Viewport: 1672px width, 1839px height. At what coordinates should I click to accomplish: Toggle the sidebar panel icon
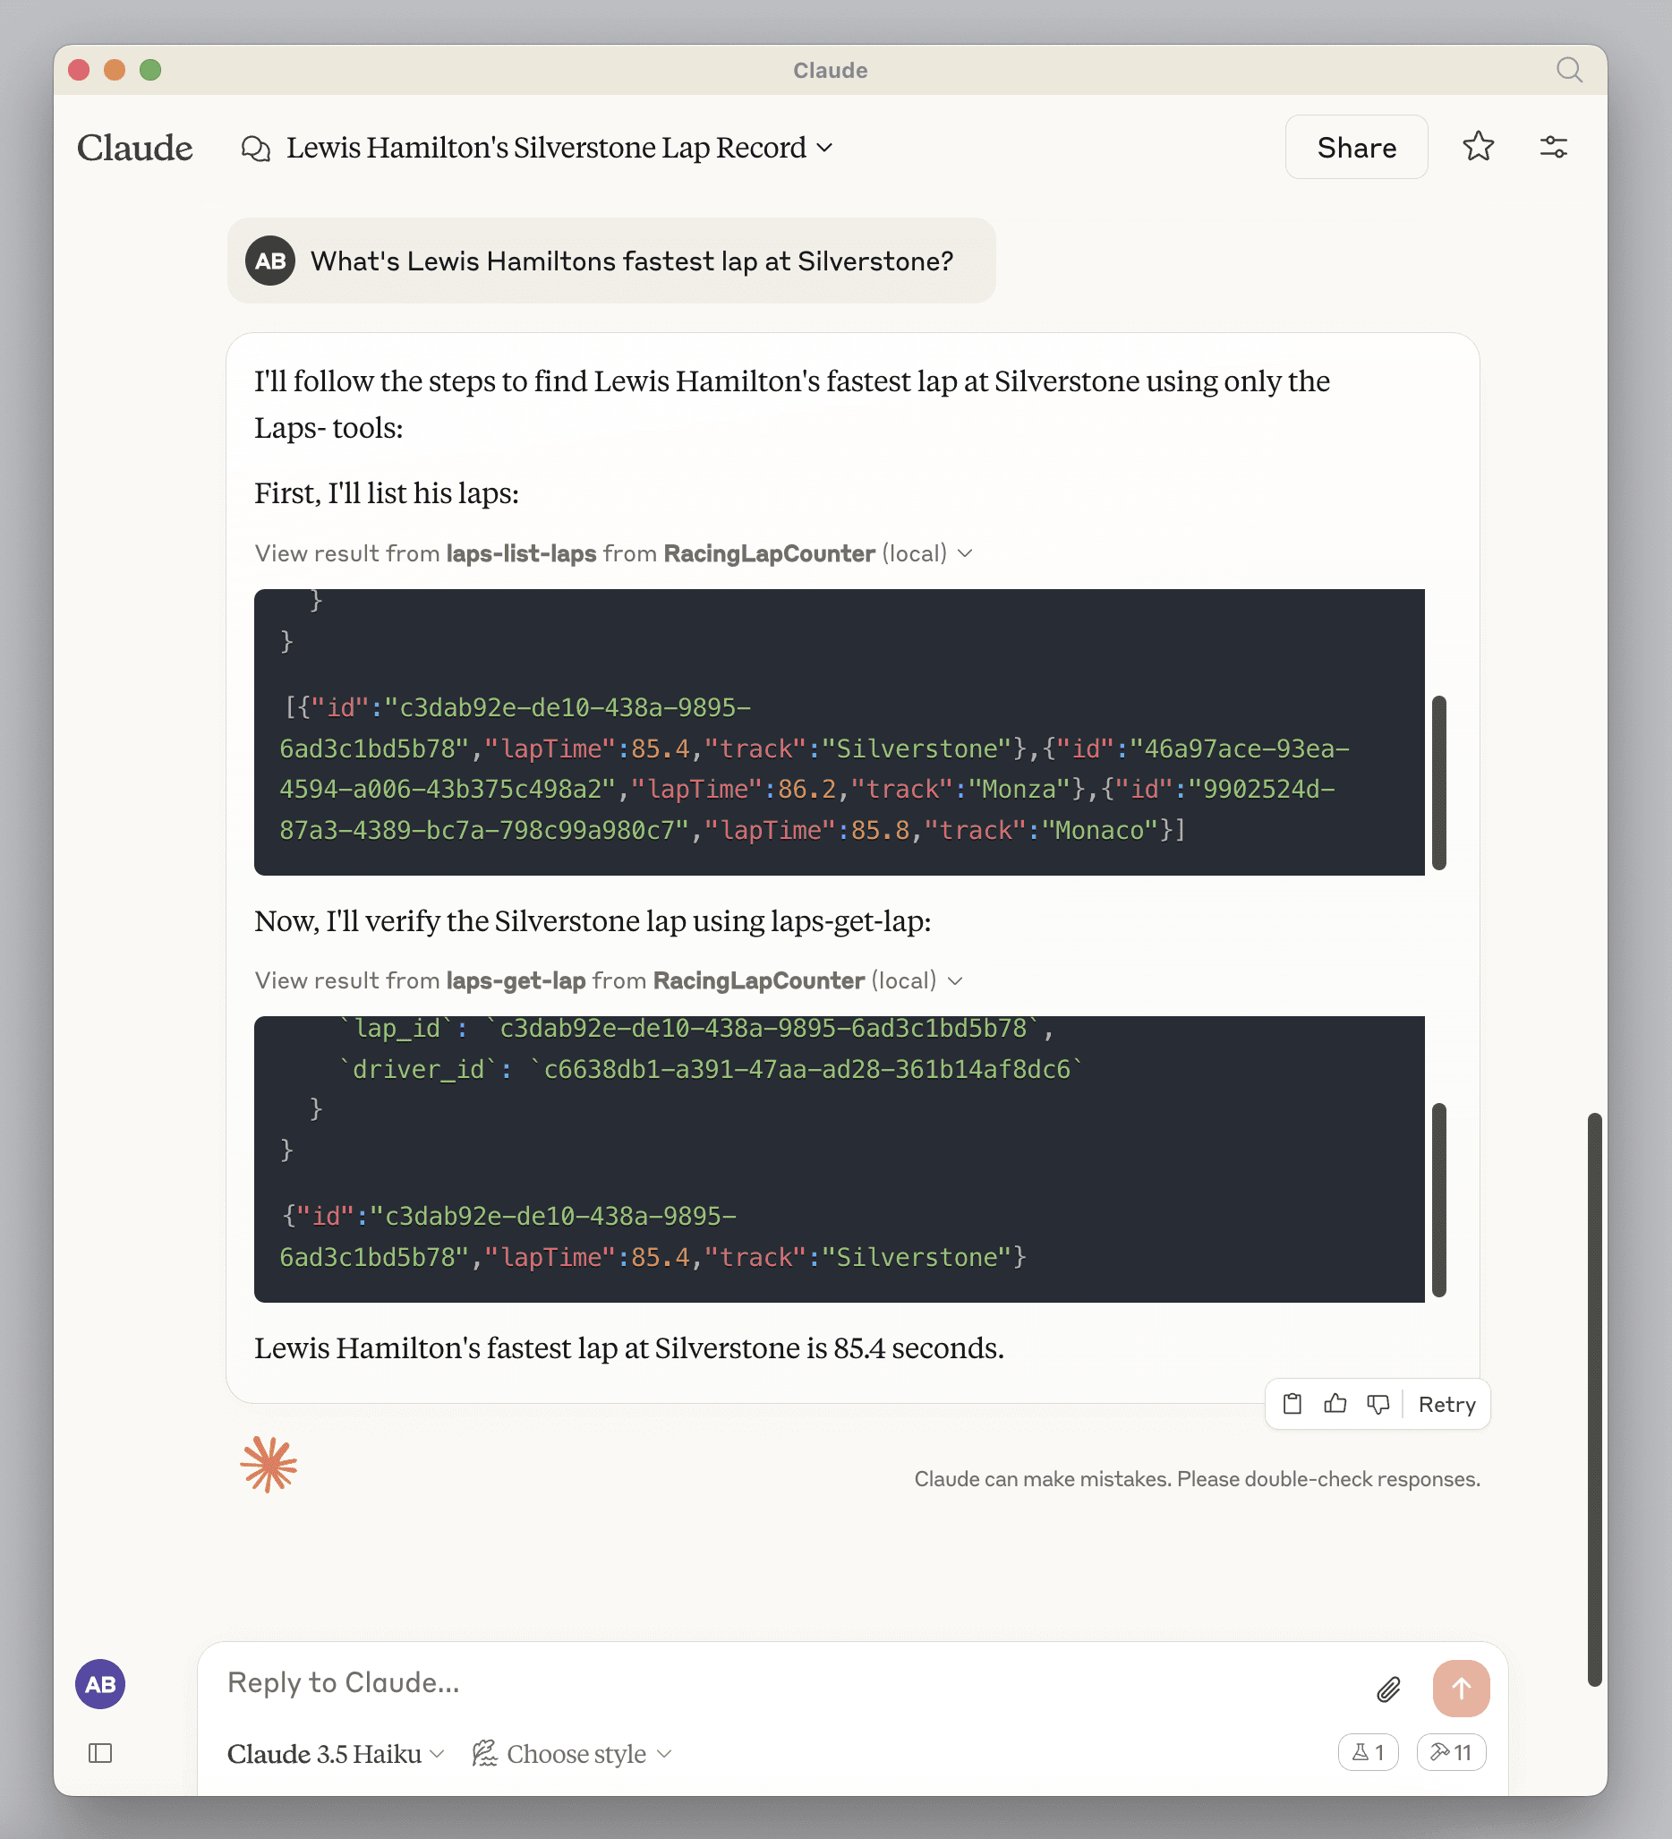click(100, 1753)
